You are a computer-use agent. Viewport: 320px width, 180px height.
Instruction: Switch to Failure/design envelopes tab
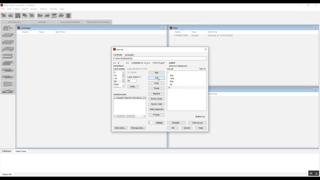click(x=98, y=22)
